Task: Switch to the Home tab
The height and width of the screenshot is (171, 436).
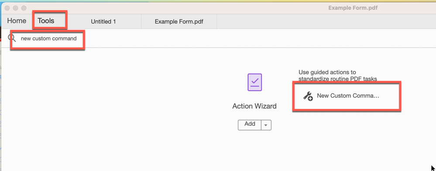Action: (17, 21)
